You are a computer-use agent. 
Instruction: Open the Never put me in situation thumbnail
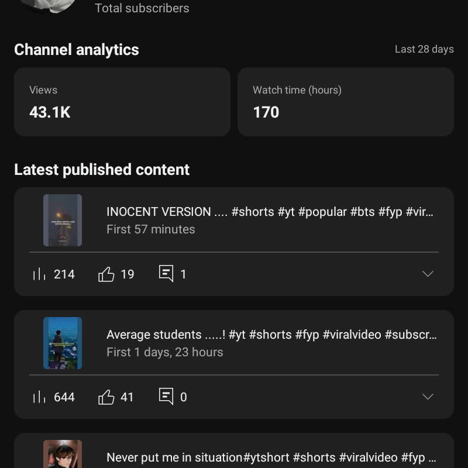click(x=63, y=454)
